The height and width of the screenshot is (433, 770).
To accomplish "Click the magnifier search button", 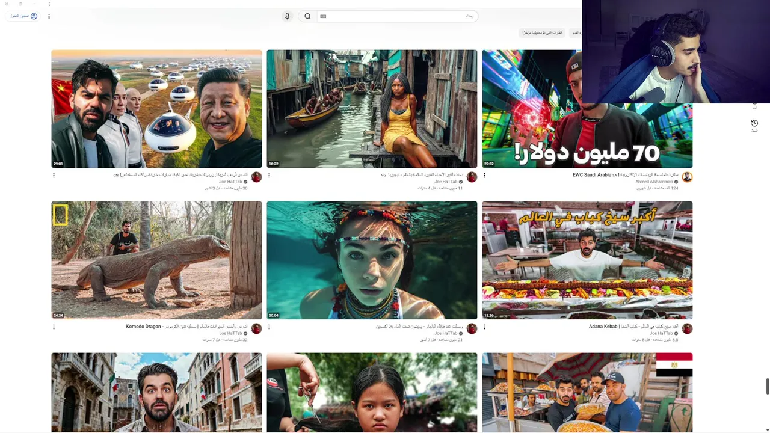I will coord(307,16).
